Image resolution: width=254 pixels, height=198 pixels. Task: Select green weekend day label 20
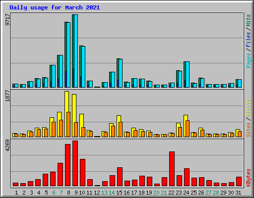[x=156, y=193]
